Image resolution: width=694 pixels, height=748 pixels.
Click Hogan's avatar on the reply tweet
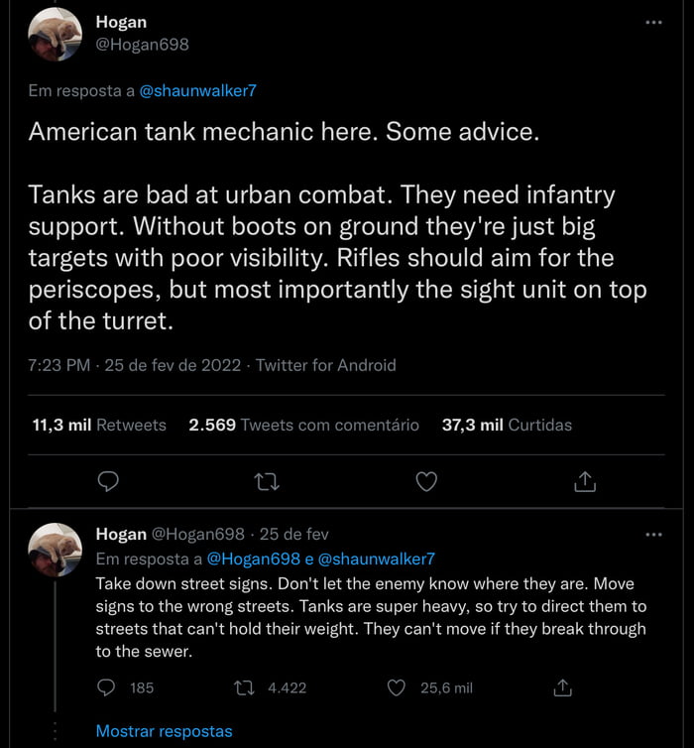click(56, 550)
